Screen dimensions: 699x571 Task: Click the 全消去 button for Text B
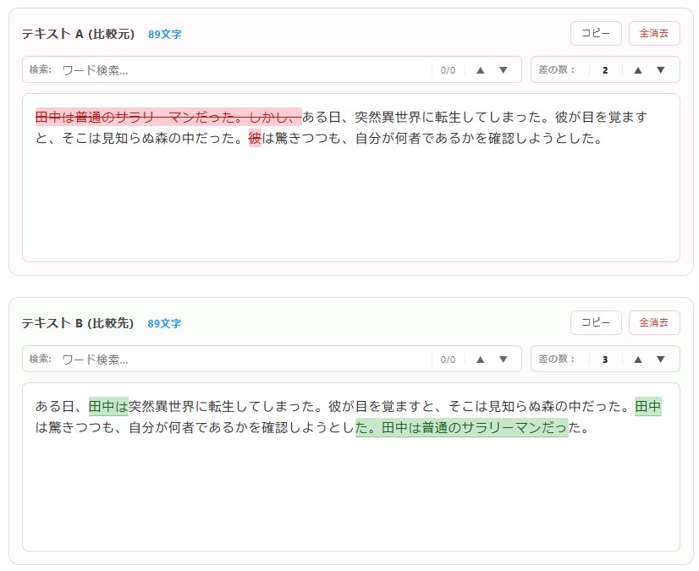652,322
